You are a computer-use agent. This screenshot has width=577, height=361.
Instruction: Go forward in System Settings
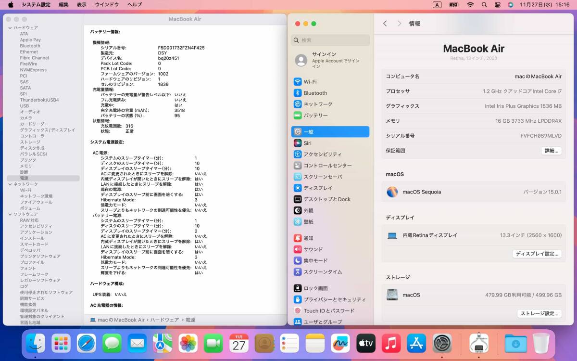coord(399,23)
